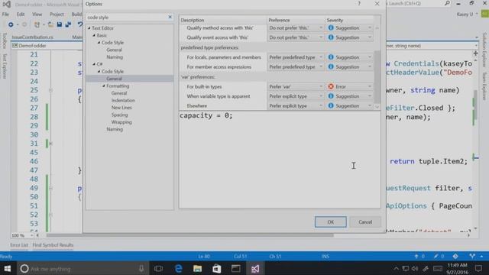
Task: Open the Error List tab
Action: click(x=19, y=245)
